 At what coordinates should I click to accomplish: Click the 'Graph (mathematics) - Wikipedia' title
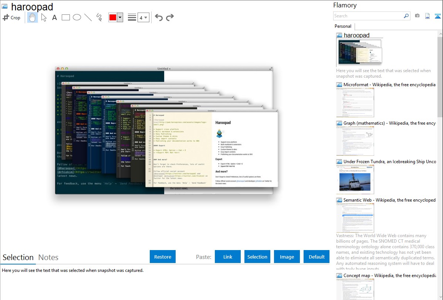[390, 123]
